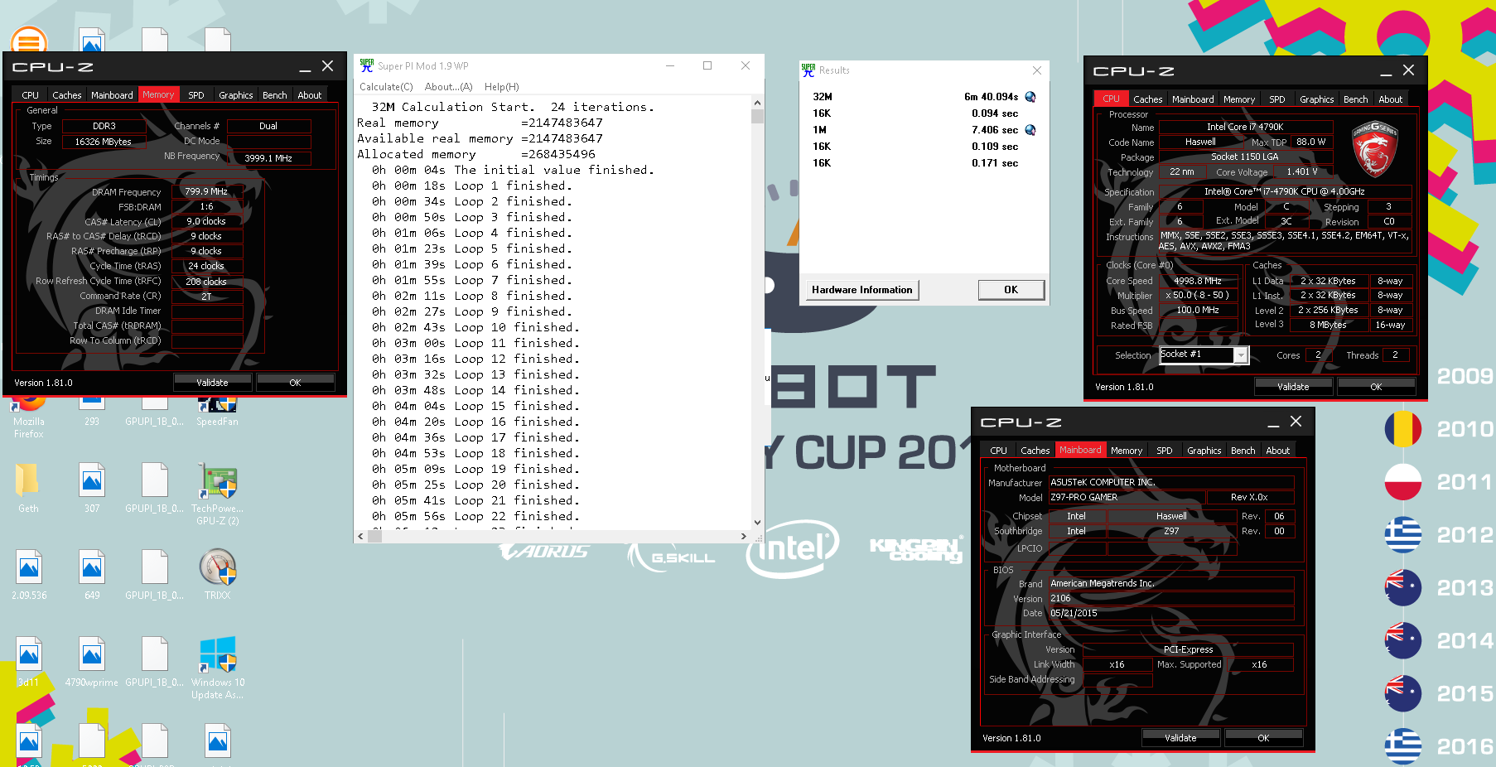Open the 2.09.536 image file
This screenshot has height=767, width=1496.
29,576
